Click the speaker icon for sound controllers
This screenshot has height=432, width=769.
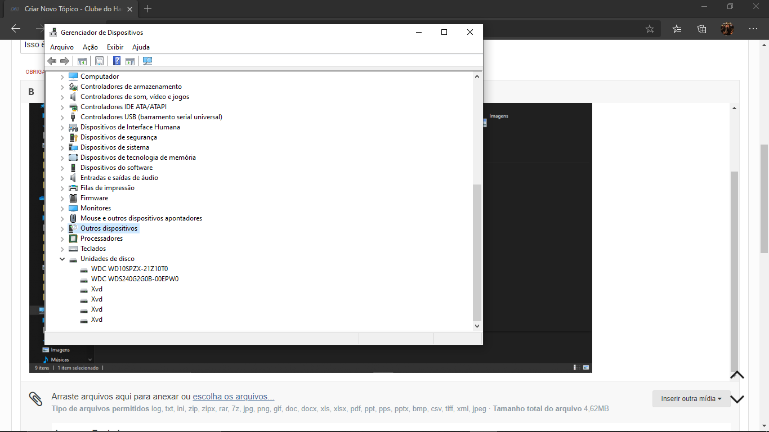73,97
